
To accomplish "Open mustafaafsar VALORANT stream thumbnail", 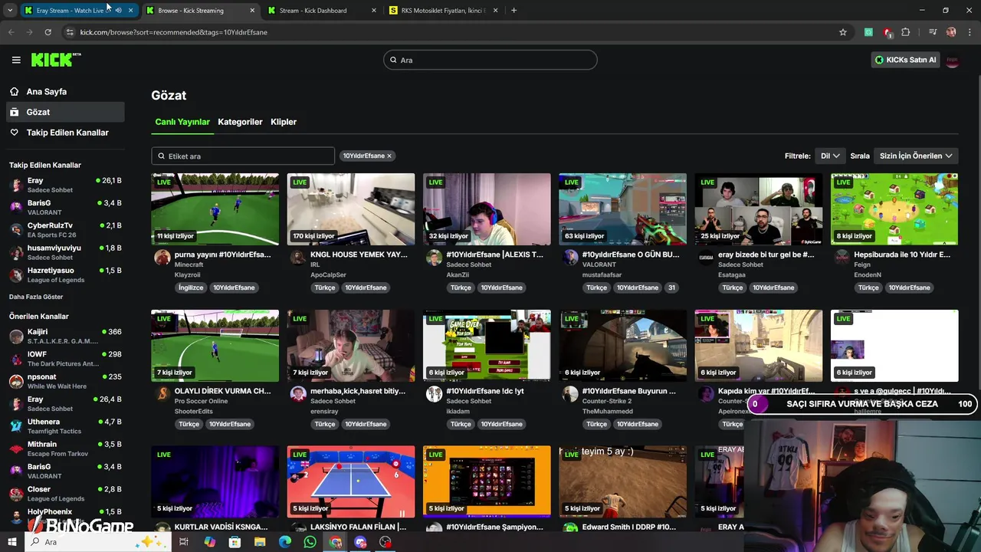I will click(x=622, y=209).
